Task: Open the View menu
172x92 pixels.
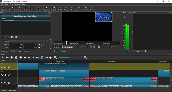Action: 11,4
